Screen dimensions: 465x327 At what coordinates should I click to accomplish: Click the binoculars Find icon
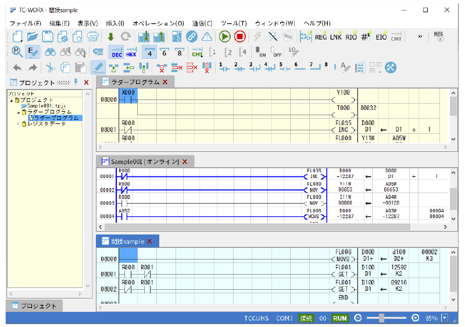tap(51, 52)
